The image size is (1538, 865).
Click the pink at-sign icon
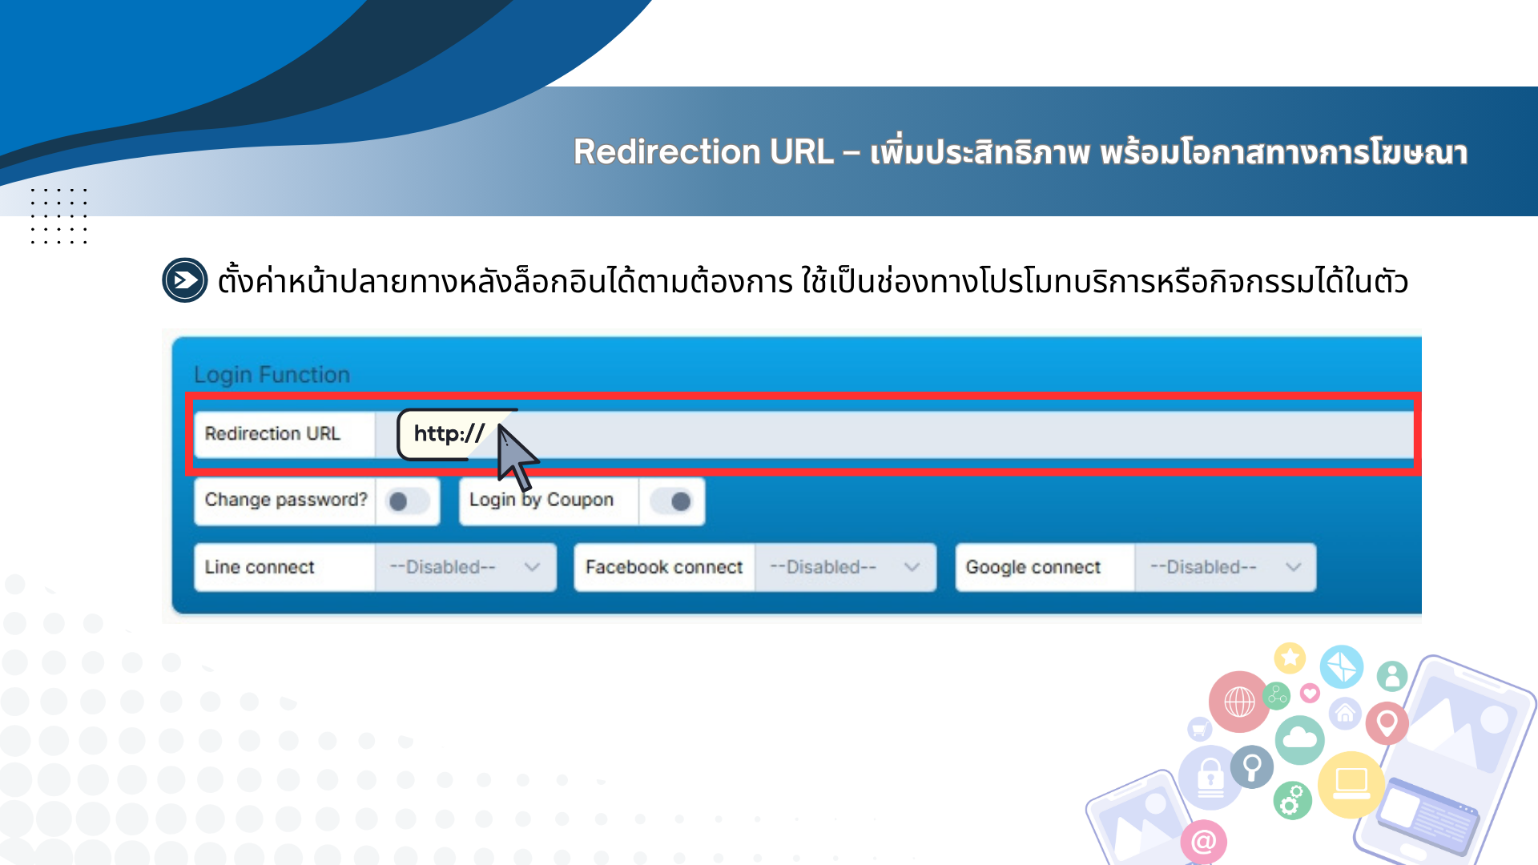[x=1203, y=842]
